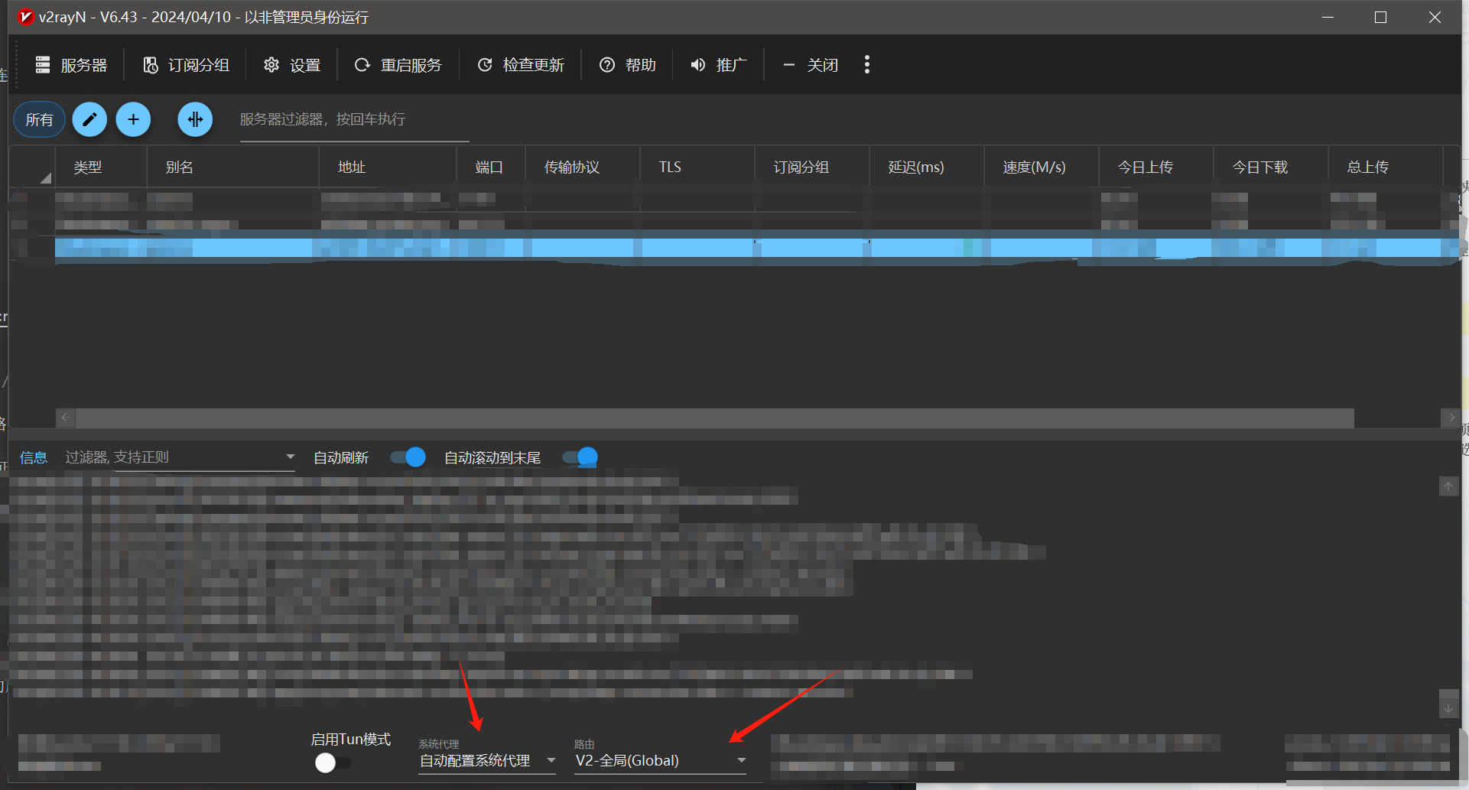This screenshot has height=790, width=1469.
Task: Click the 重启服务 button
Action: coord(398,65)
